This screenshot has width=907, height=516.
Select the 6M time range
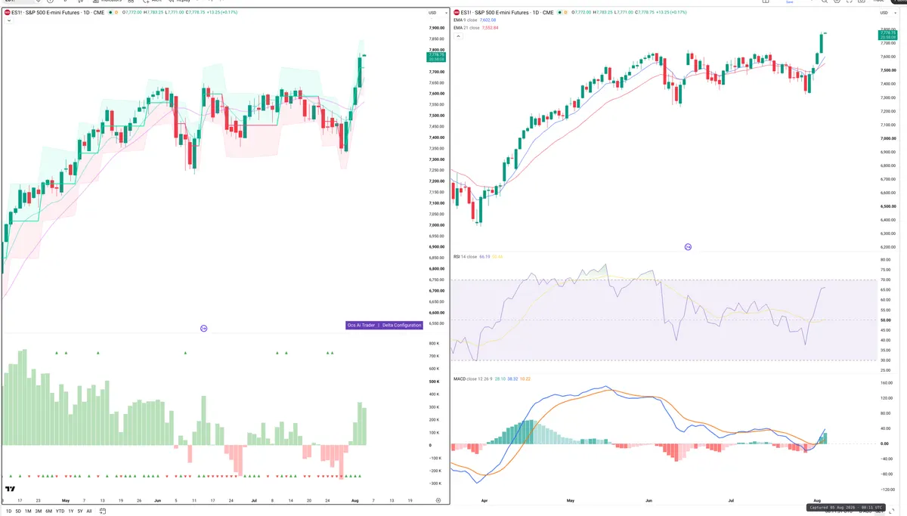tap(48, 511)
